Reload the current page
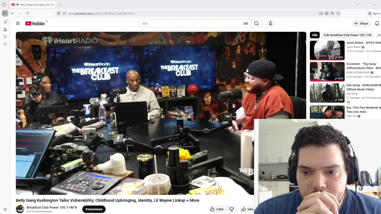This screenshot has width=381, height=214. (27, 13)
